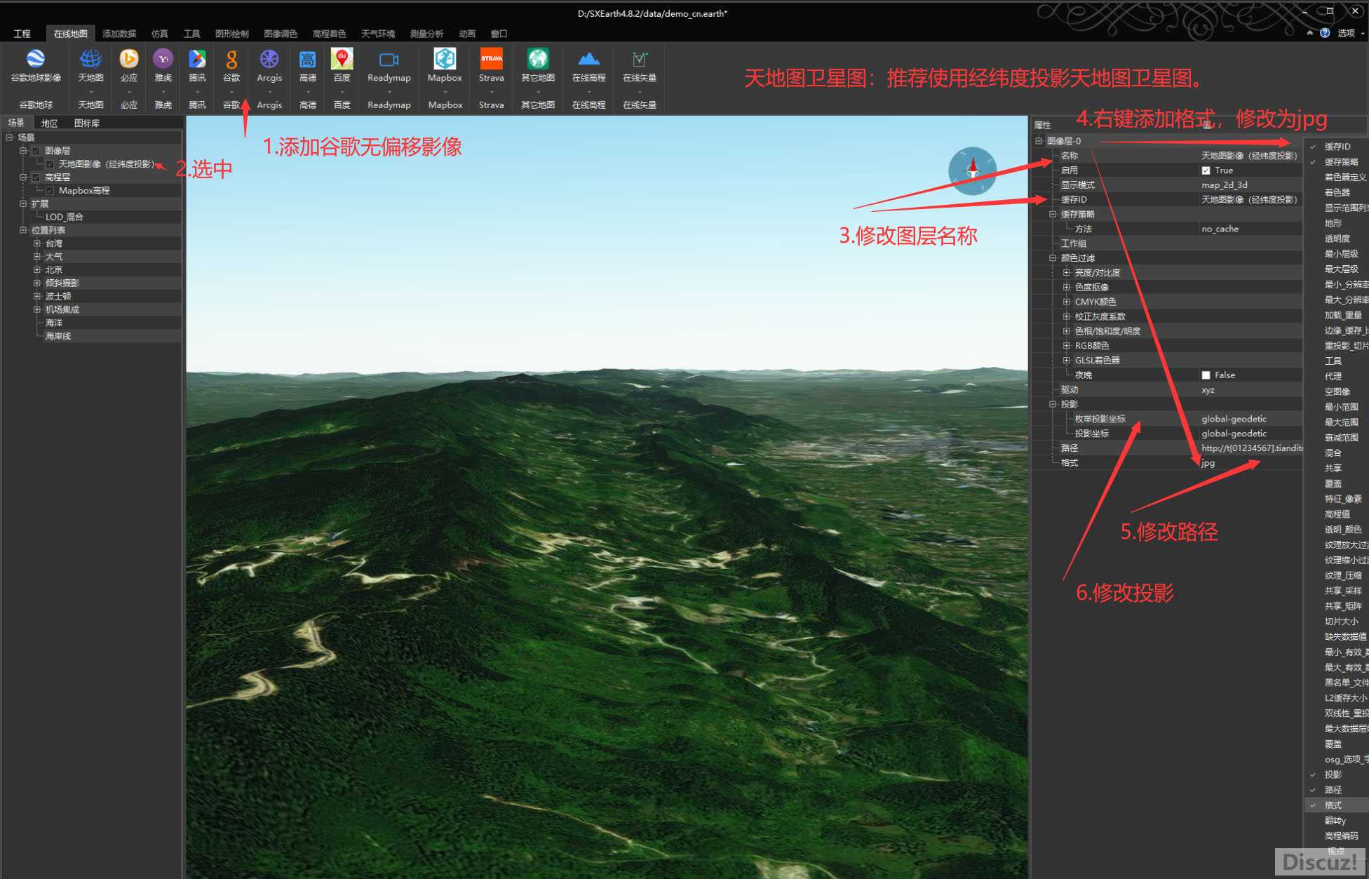The width and height of the screenshot is (1369, 879).
Task: Open the Gaode (高德) map icon
Action: tap(307, 59)
